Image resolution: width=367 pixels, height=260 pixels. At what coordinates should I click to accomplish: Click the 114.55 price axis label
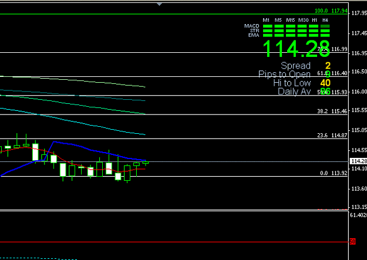(359, 150)
